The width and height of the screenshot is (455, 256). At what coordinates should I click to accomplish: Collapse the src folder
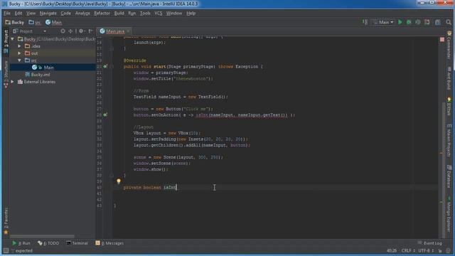tap(19, 60)
